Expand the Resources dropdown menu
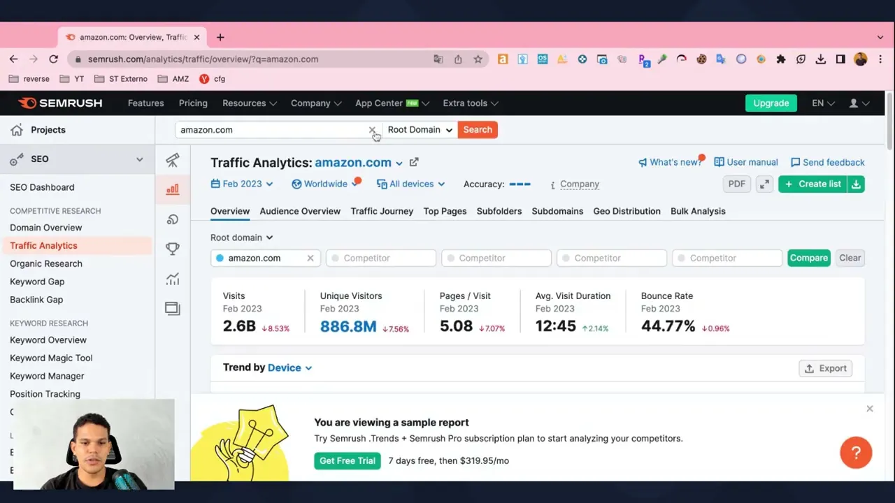 coord(249,103)
